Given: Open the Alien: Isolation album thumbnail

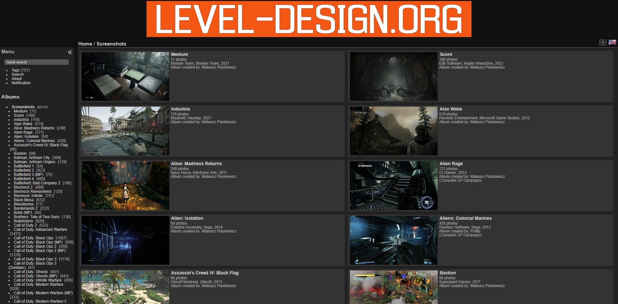Looking at the screenshot, I should pos(125,240).
